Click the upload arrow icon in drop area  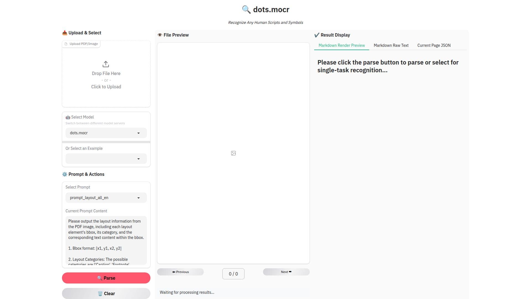click(x=106, y=64)
